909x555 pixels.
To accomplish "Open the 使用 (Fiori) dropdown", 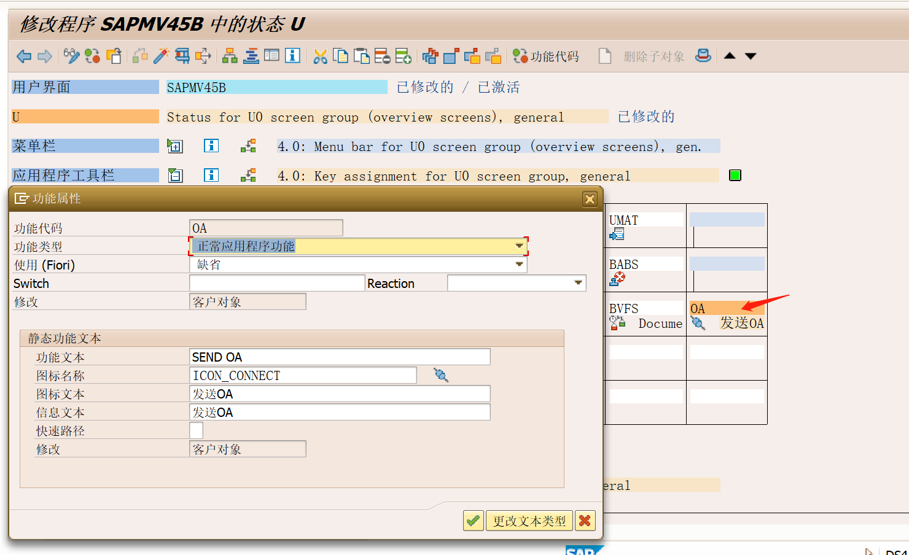I will pyautogui.click(x=519, y=265).
